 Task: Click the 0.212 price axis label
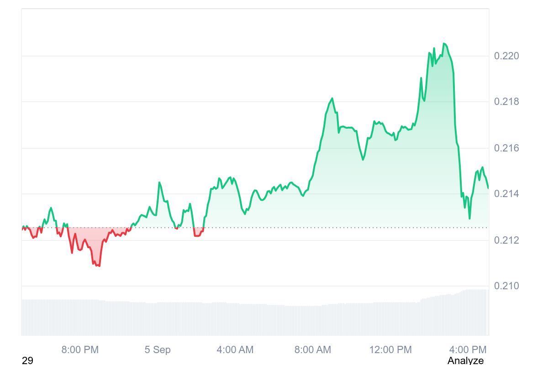tap(506, 240)
